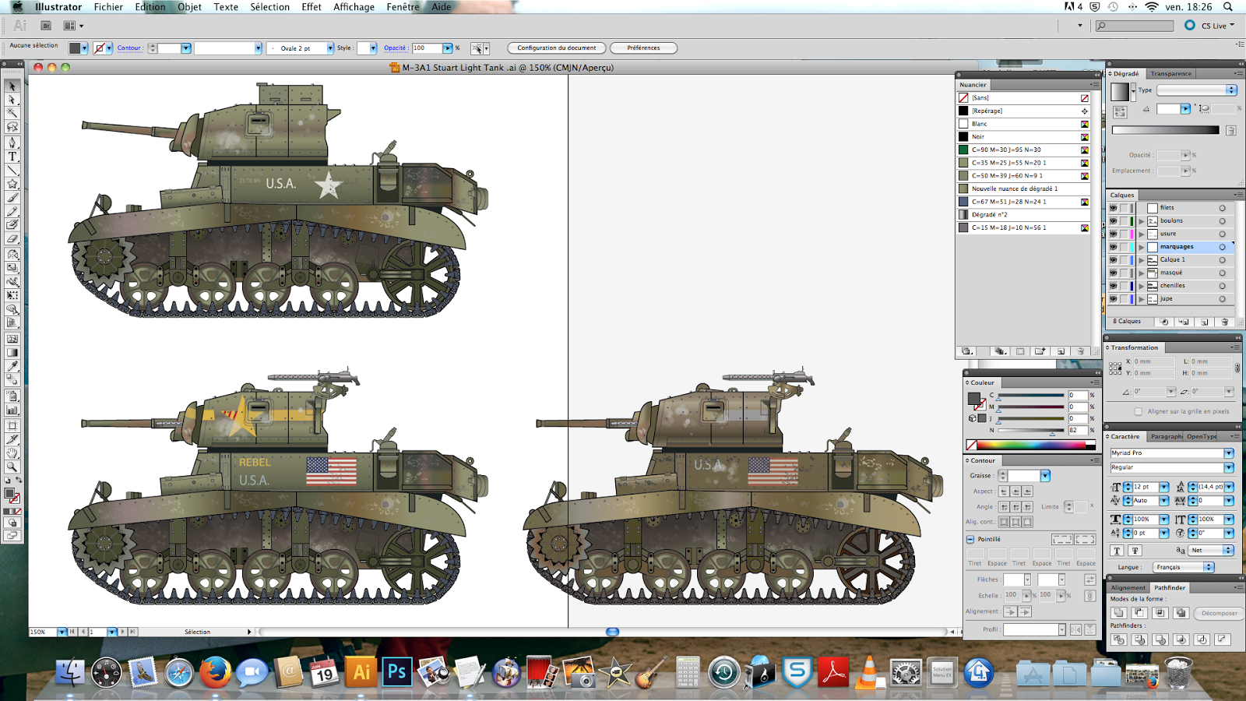1246x701 pixels.
Task: Select the Pencil tool
Action: (x=12, y=212)
